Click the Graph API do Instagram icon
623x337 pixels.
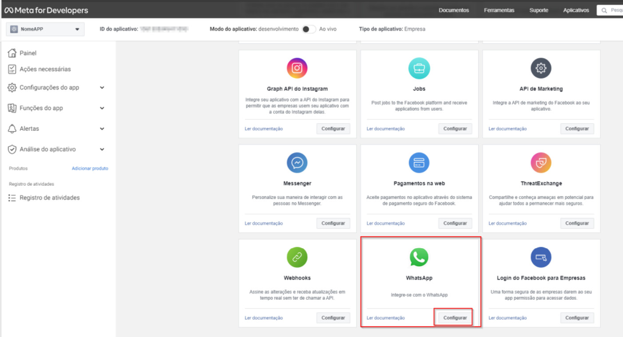coord(297,68)
